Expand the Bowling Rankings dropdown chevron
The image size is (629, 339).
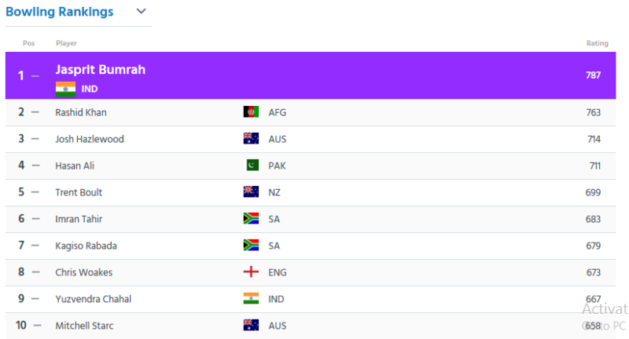pyautogui.click(x=142, y=11)
